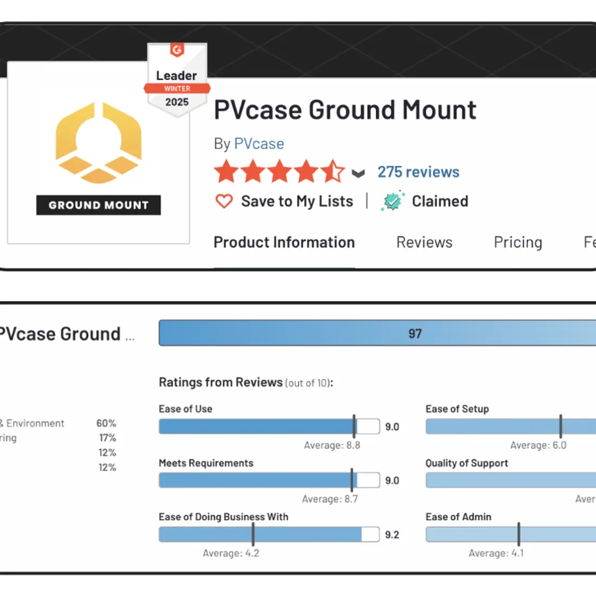This screenshot has height=596, width=596.
Task: Click the 'Average: 4.2' label
Action: 231,553
